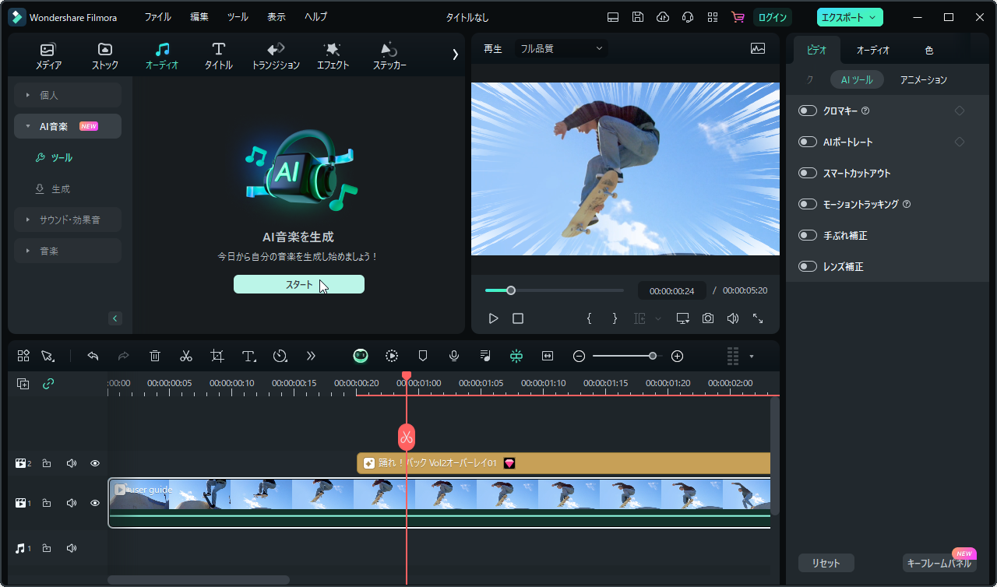
Task: Click the cloud upload icon
Action: tap(663, 17)
